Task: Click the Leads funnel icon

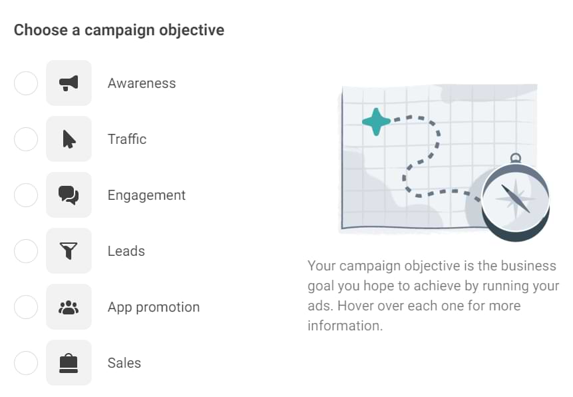Action: 69,251
